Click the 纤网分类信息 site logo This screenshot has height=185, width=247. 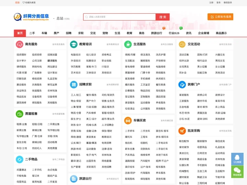pos(31,17)
